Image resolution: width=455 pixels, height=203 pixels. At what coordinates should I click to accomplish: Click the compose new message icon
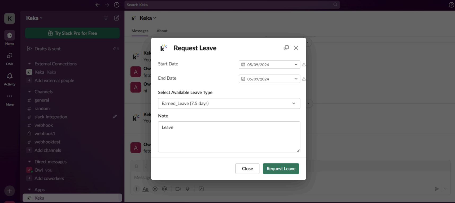coord(116,18)
